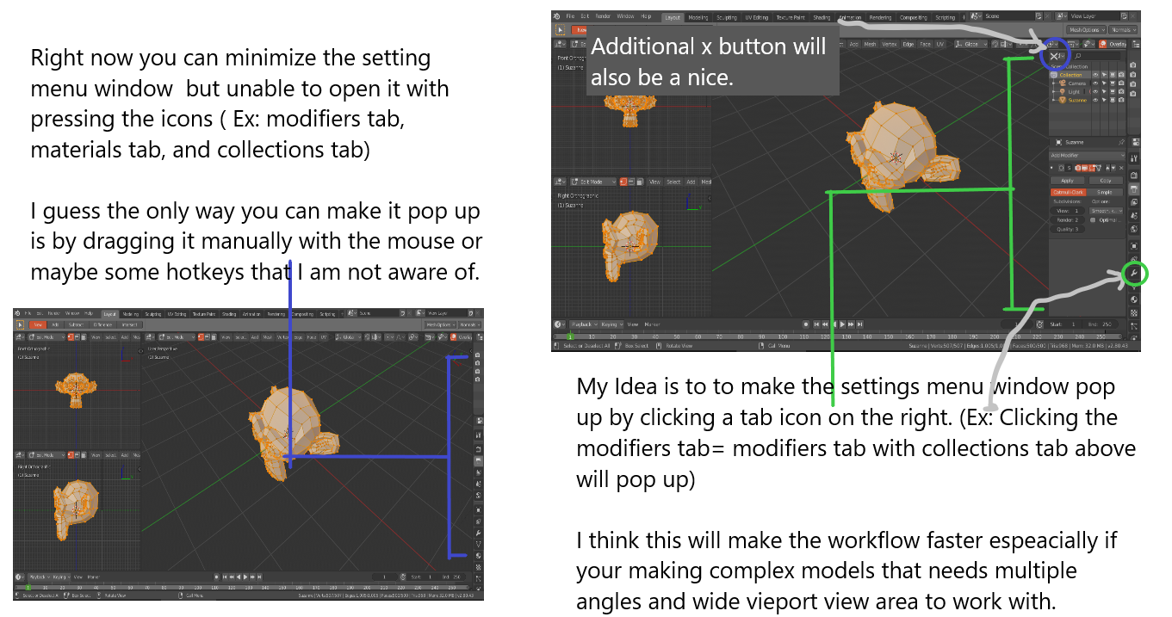Open Window menu in expanded-panel Blender window

[625, 16]
